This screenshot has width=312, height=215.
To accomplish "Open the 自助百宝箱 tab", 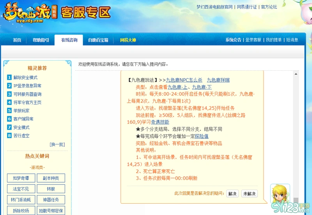I will pos(98,40).
